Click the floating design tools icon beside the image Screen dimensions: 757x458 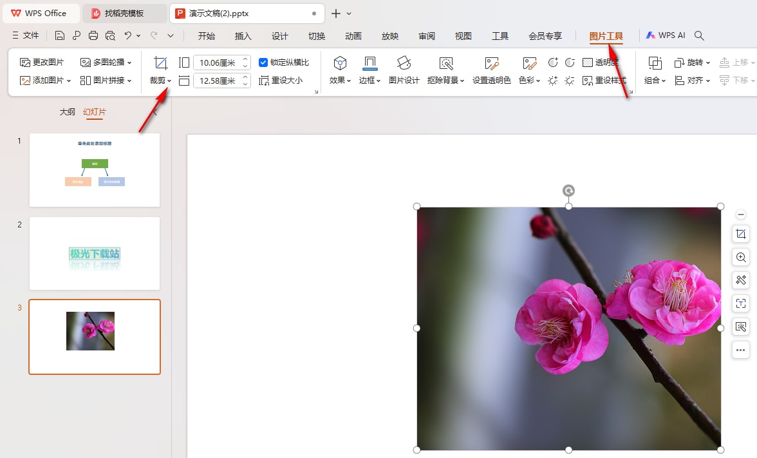coord(740,280)
